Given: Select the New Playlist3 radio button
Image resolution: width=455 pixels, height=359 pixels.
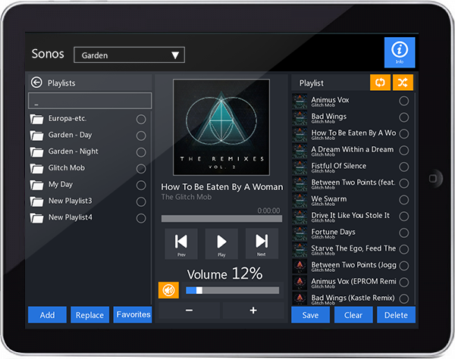Looking at the screenshot, I should pyautogui.click(x=141, y=201).
